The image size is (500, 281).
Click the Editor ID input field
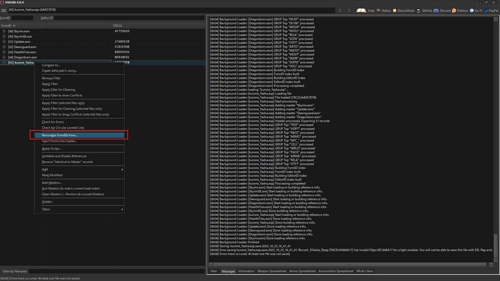(129, 18)
